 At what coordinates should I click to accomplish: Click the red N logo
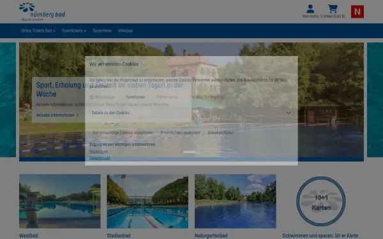pyautogui.click(x=357, y=11)
